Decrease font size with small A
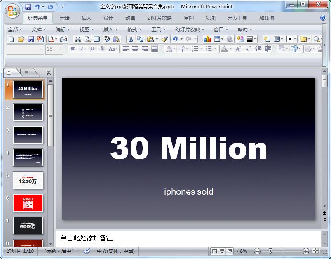Image resolution: width=331 pixels, height=259 pixels. [x=248, y=49]
